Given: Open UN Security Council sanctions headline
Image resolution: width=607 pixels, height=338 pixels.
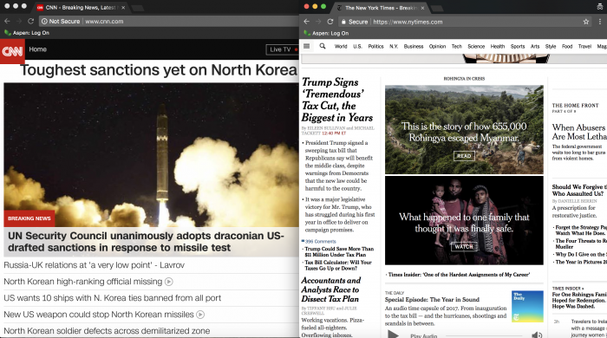Looking at the screenshot, I should (x=147, y=242).
